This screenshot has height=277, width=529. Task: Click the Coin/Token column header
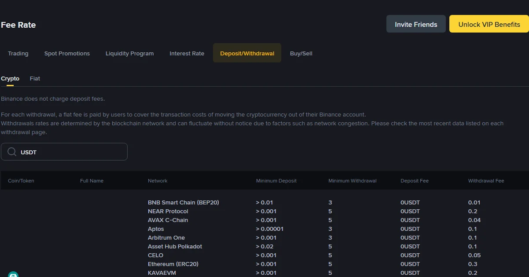click(x=21, y=181)
